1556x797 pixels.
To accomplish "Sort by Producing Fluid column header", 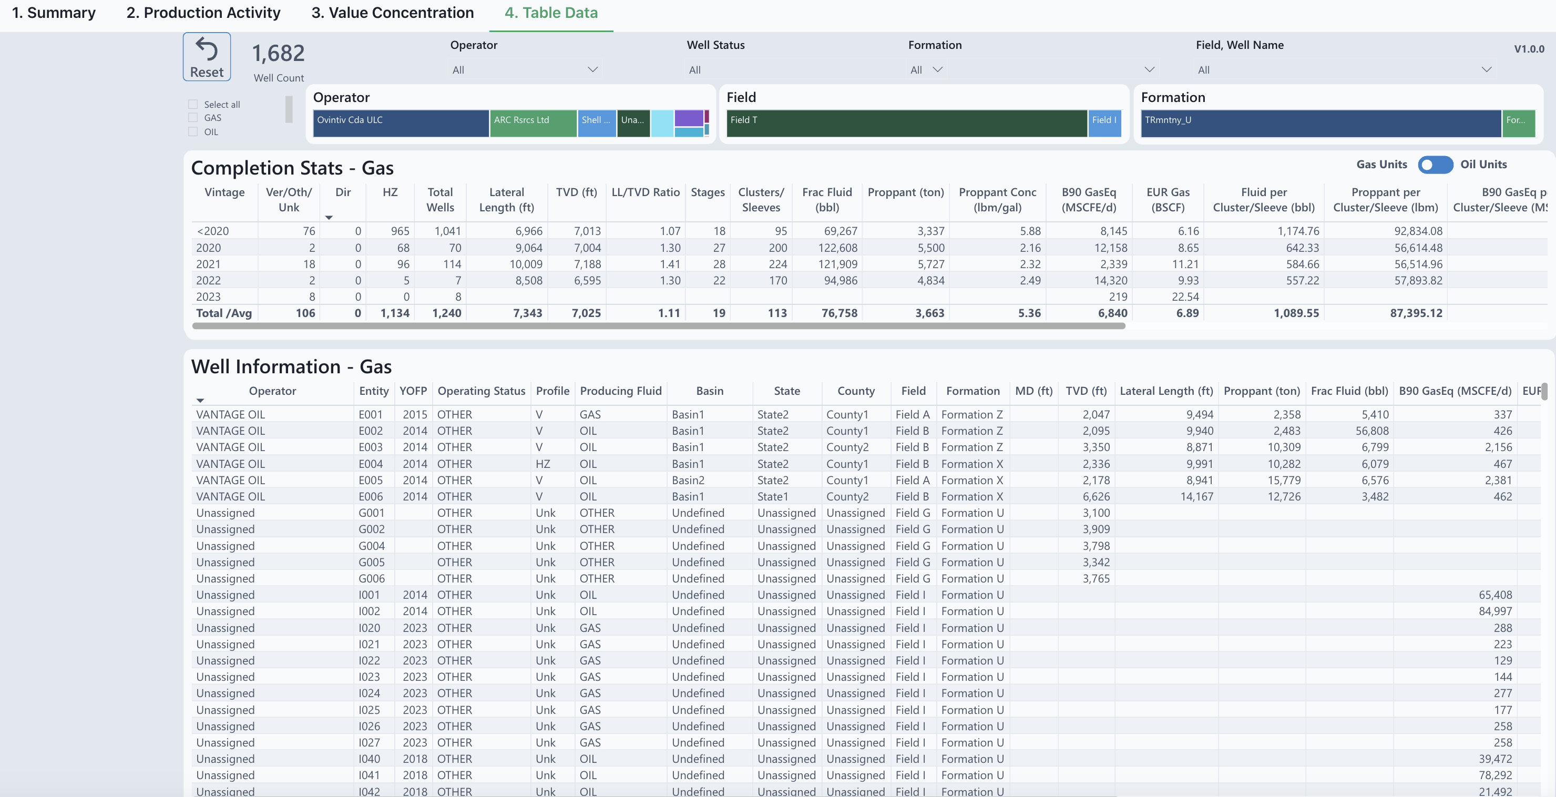I will pos(620,391).
